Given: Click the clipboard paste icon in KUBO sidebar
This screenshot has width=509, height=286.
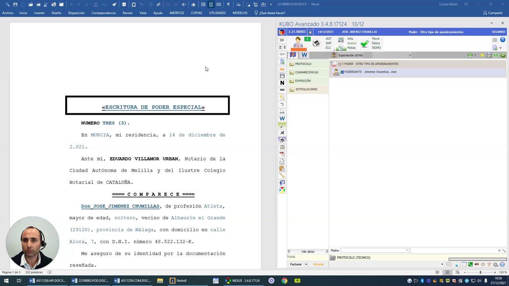Looking at the screenshot, I should point(282,168).
